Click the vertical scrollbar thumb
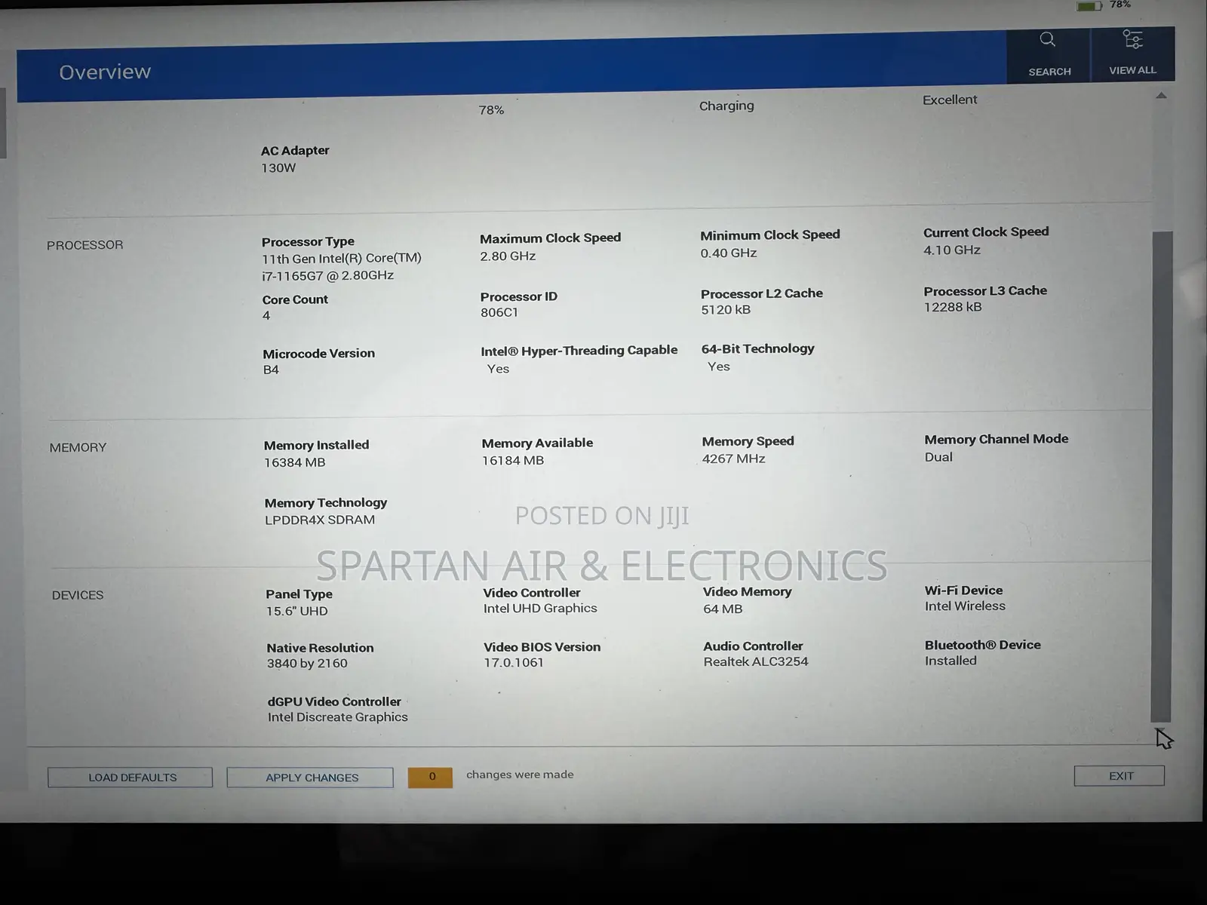This screenshot has height=905, width=1207. [x=1162, y=477]
